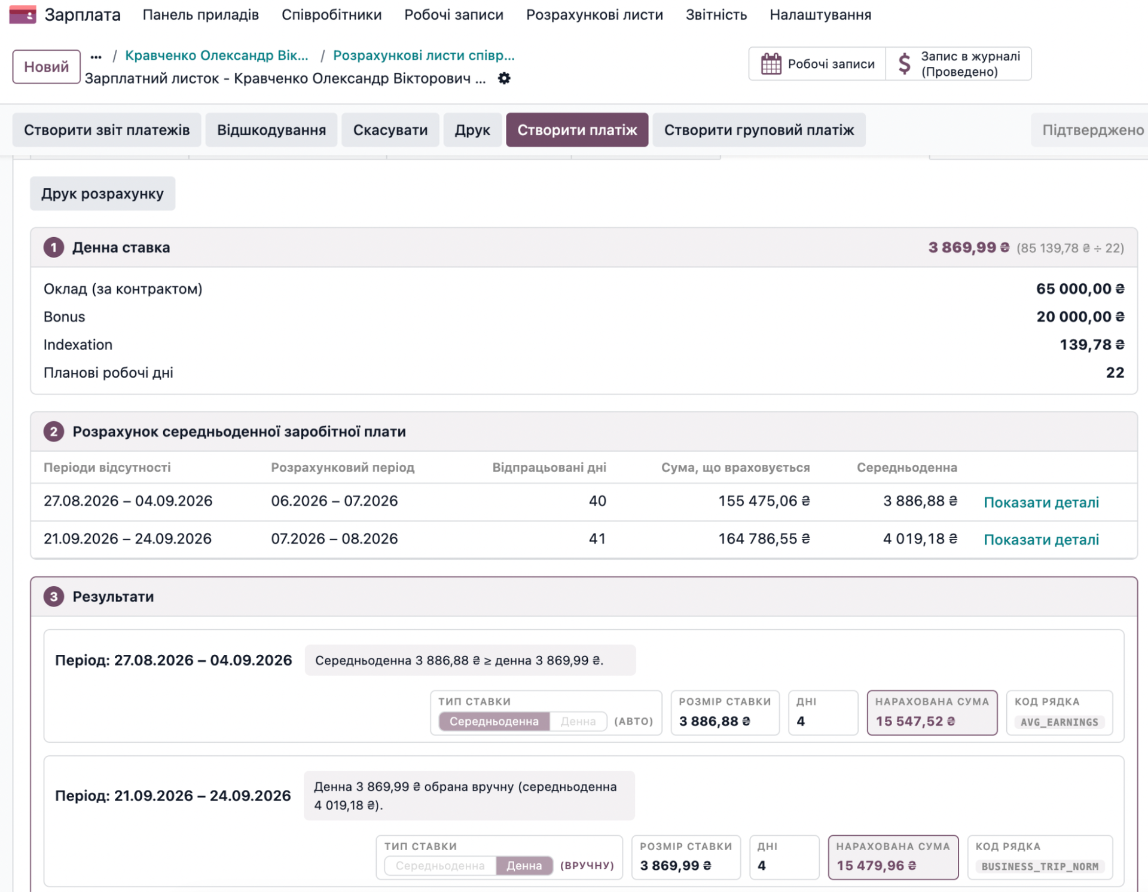Open Розрахункові листи menu
Viewport: 1148px width, 892px height.
594,14
